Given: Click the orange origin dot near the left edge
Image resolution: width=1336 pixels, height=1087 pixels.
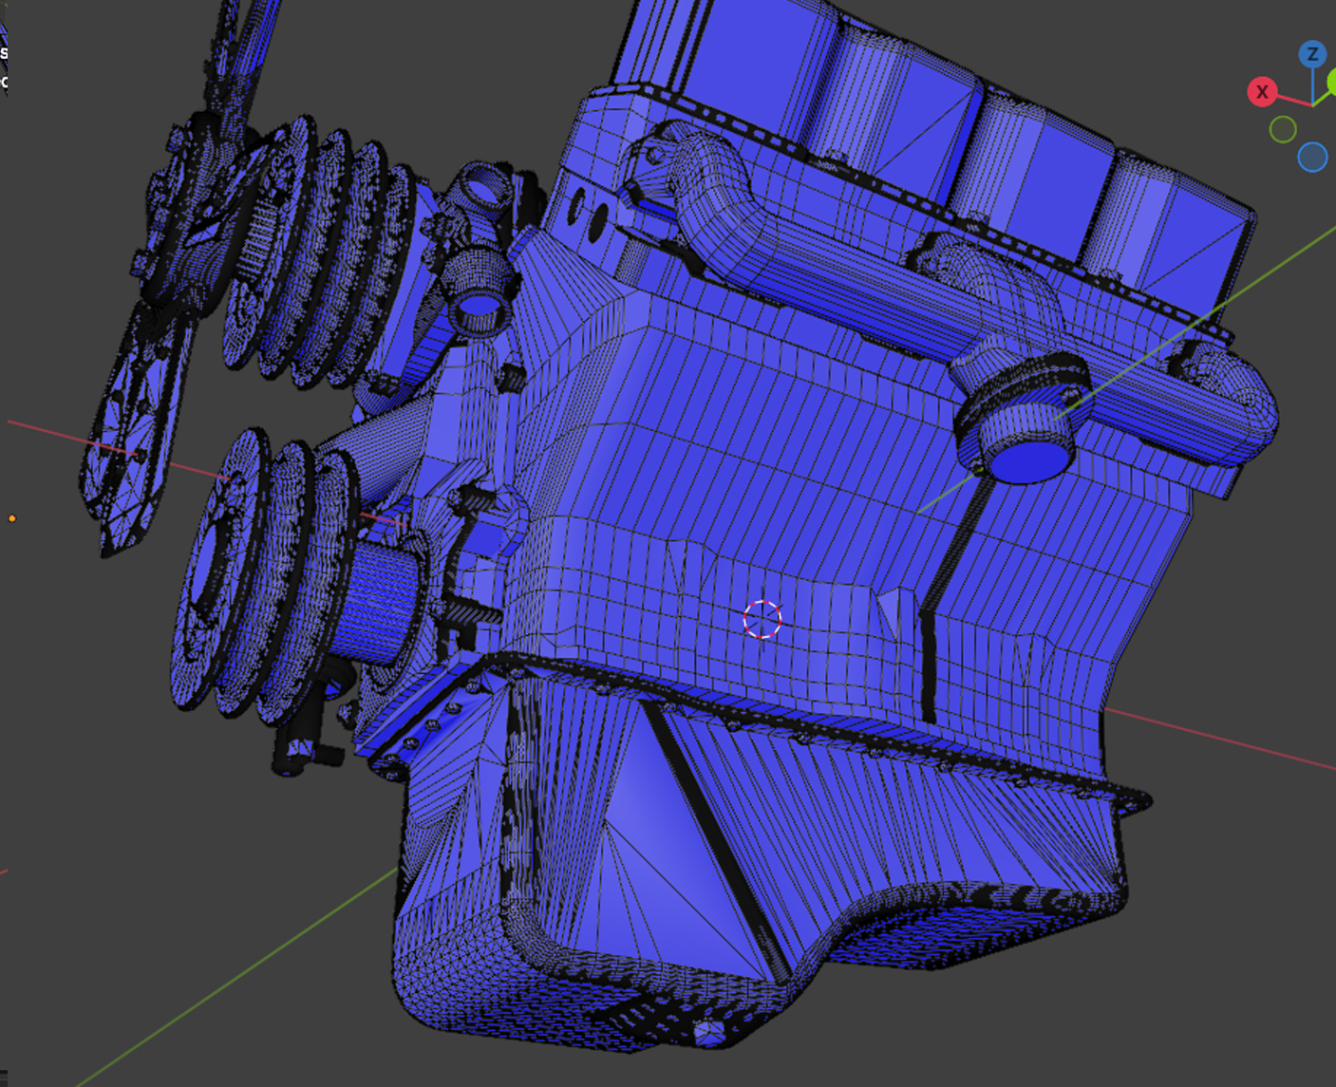Looking at the screenshot, I should [x=12, y=518].
